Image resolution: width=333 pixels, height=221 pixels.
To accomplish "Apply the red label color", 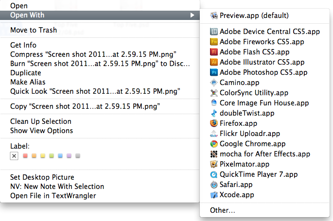I will point(25,156).
